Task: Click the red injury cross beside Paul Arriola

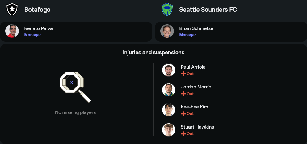Action: (x=183, y=74)
